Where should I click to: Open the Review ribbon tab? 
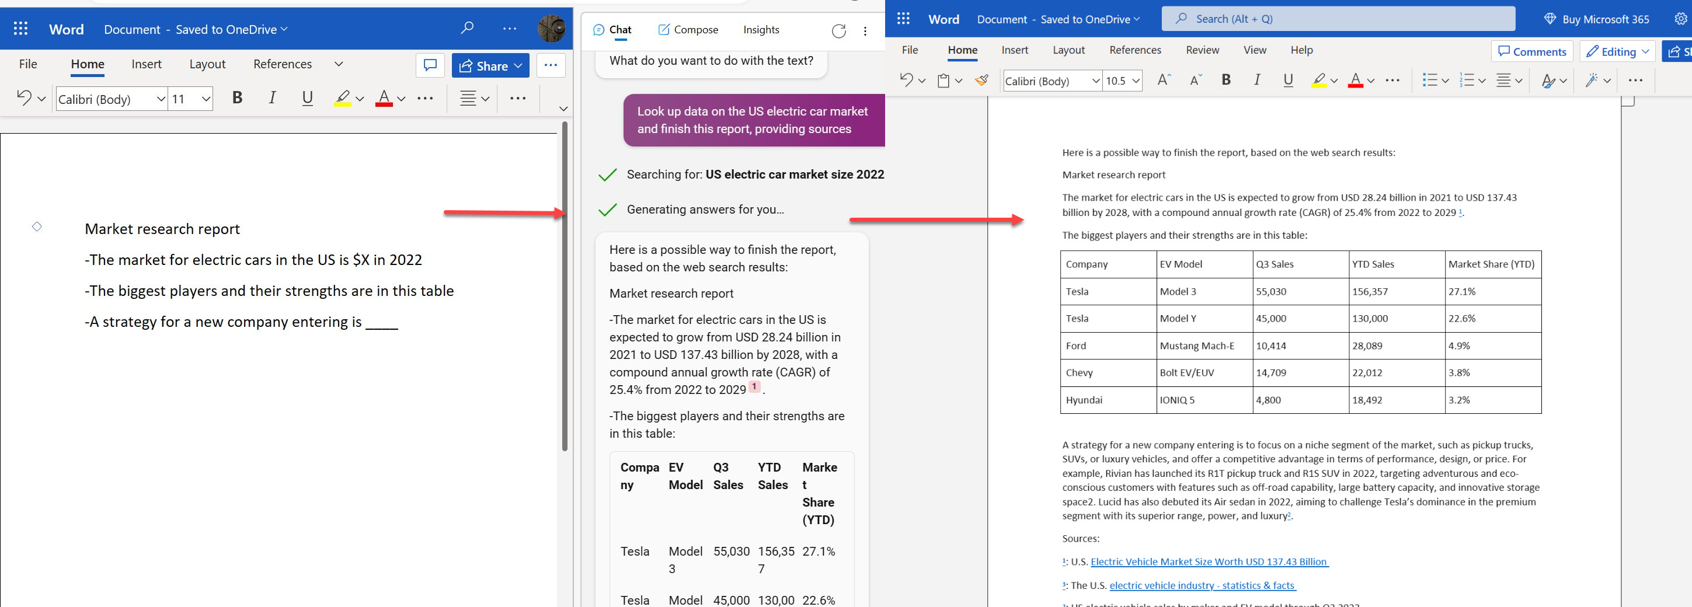(x=1202, y=50)
